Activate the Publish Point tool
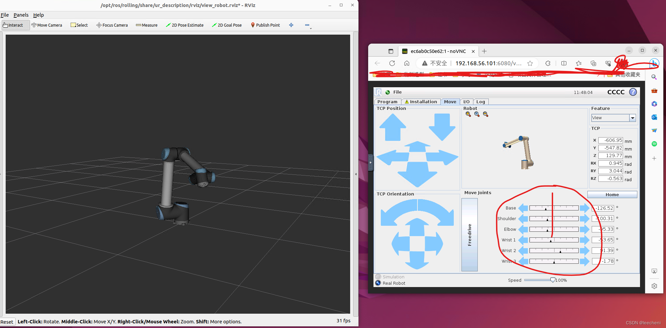The image size is (666, 328). [266, 25]
